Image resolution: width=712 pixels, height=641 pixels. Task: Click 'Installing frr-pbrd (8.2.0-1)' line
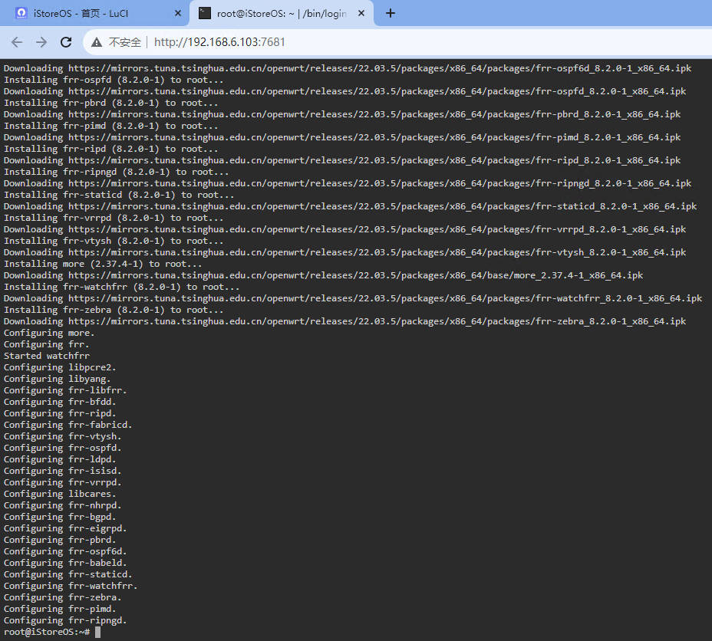[x=111, y=103]
